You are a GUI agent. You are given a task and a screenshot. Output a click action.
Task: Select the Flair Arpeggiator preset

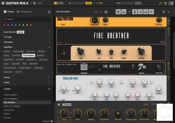27,99
